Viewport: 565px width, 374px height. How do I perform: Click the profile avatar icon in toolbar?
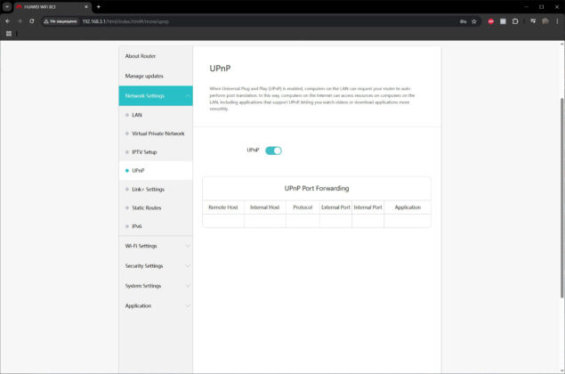coord(545,21)
